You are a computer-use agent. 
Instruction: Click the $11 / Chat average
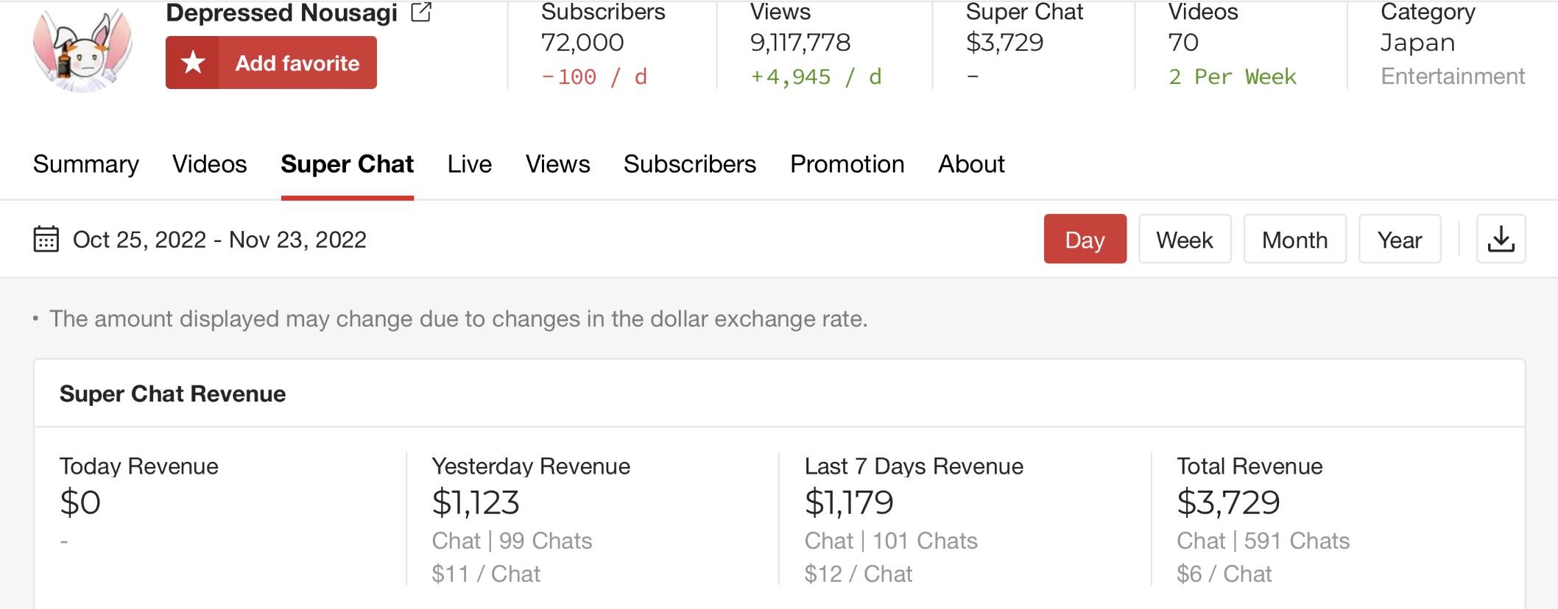pos(486,574)
